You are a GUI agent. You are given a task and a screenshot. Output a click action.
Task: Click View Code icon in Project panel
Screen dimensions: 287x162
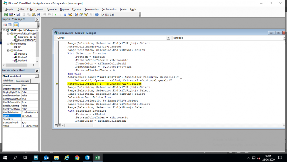5,25
